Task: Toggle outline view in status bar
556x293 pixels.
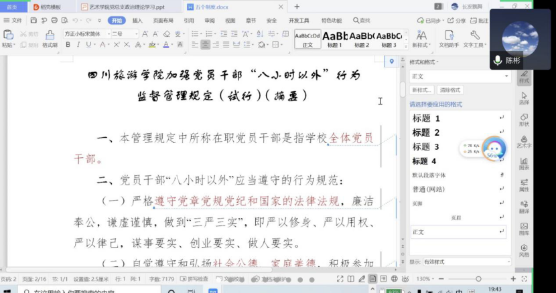Action: 384,279
